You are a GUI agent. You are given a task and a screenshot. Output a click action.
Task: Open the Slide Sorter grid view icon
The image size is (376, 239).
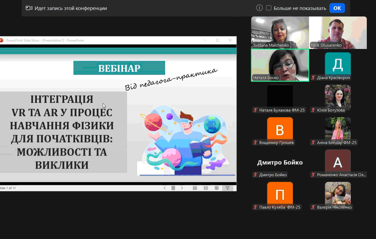coord(206,188)
